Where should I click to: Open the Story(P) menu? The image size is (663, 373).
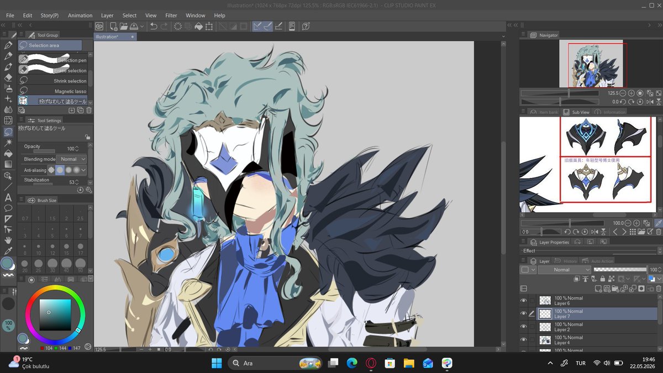(49, 15)
